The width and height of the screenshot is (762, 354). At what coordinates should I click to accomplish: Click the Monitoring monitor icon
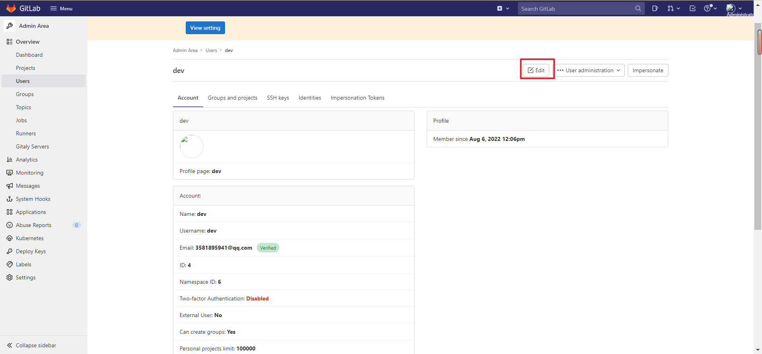tap(10, 173)
